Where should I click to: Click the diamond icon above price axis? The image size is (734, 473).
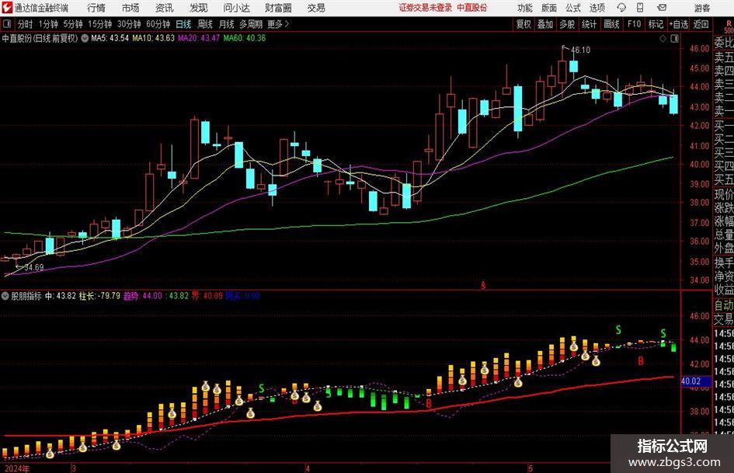tap(663, 39)
